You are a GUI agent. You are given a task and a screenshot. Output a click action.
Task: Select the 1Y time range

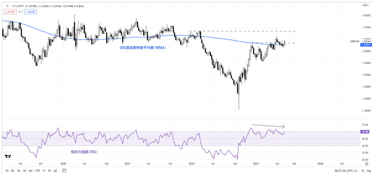[44, 171]
